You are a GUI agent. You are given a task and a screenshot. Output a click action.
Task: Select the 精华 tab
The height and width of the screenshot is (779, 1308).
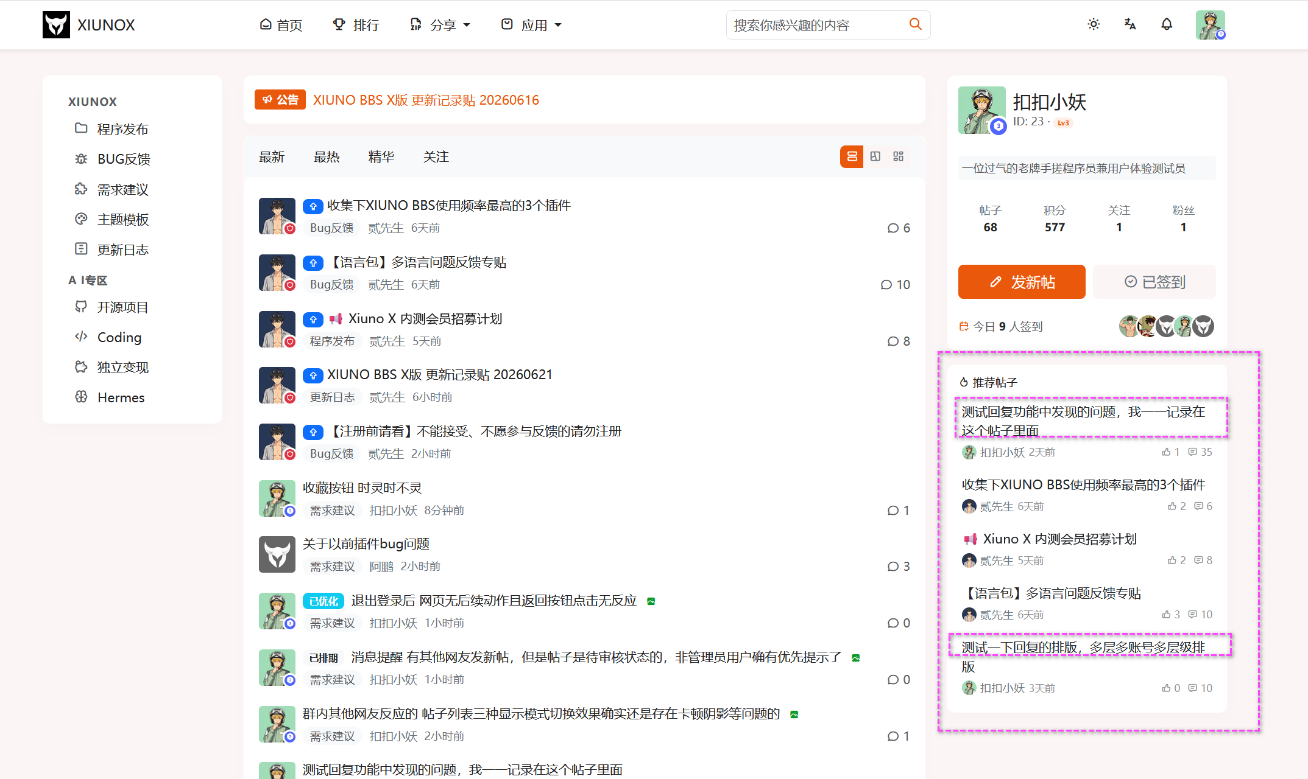381,156
